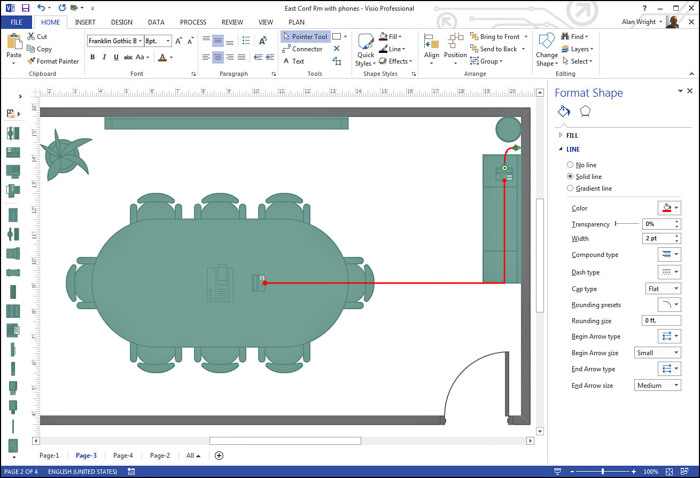This screenshot has height=478, width=700.
Task: Open the Cap type Flat dropdown
Action: (664, 289)
